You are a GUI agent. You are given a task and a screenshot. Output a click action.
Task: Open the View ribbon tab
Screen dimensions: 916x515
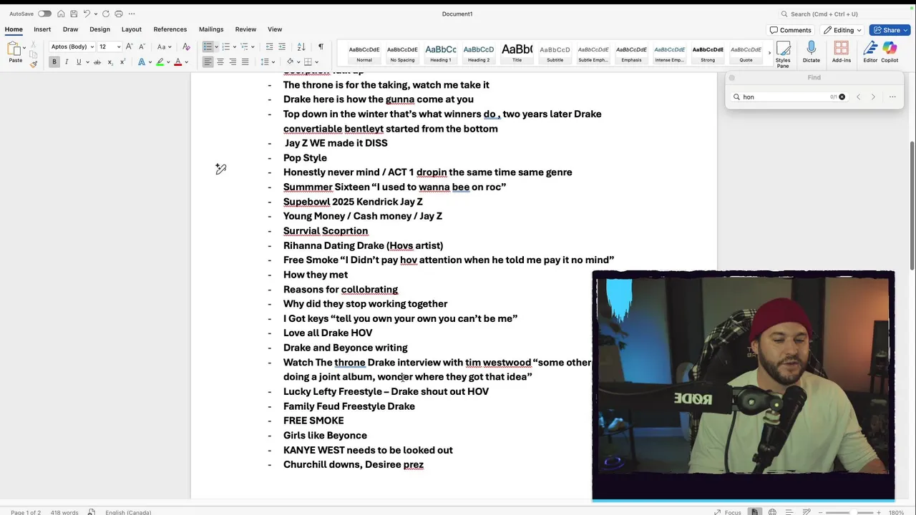[275, 29]
